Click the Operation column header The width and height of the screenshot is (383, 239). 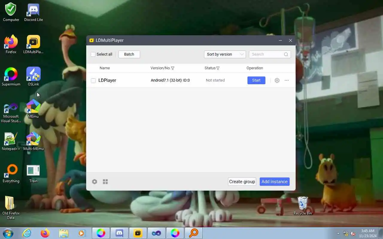click(255, 68)
